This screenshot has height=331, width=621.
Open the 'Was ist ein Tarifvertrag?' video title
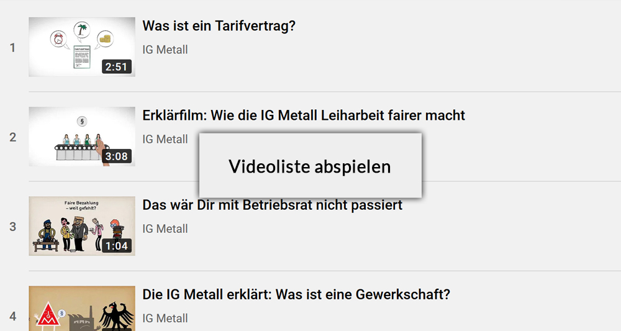pos(219,26)
